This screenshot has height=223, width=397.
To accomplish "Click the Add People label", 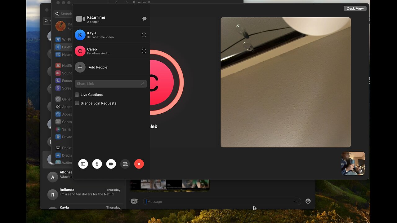I will point(98,67).
